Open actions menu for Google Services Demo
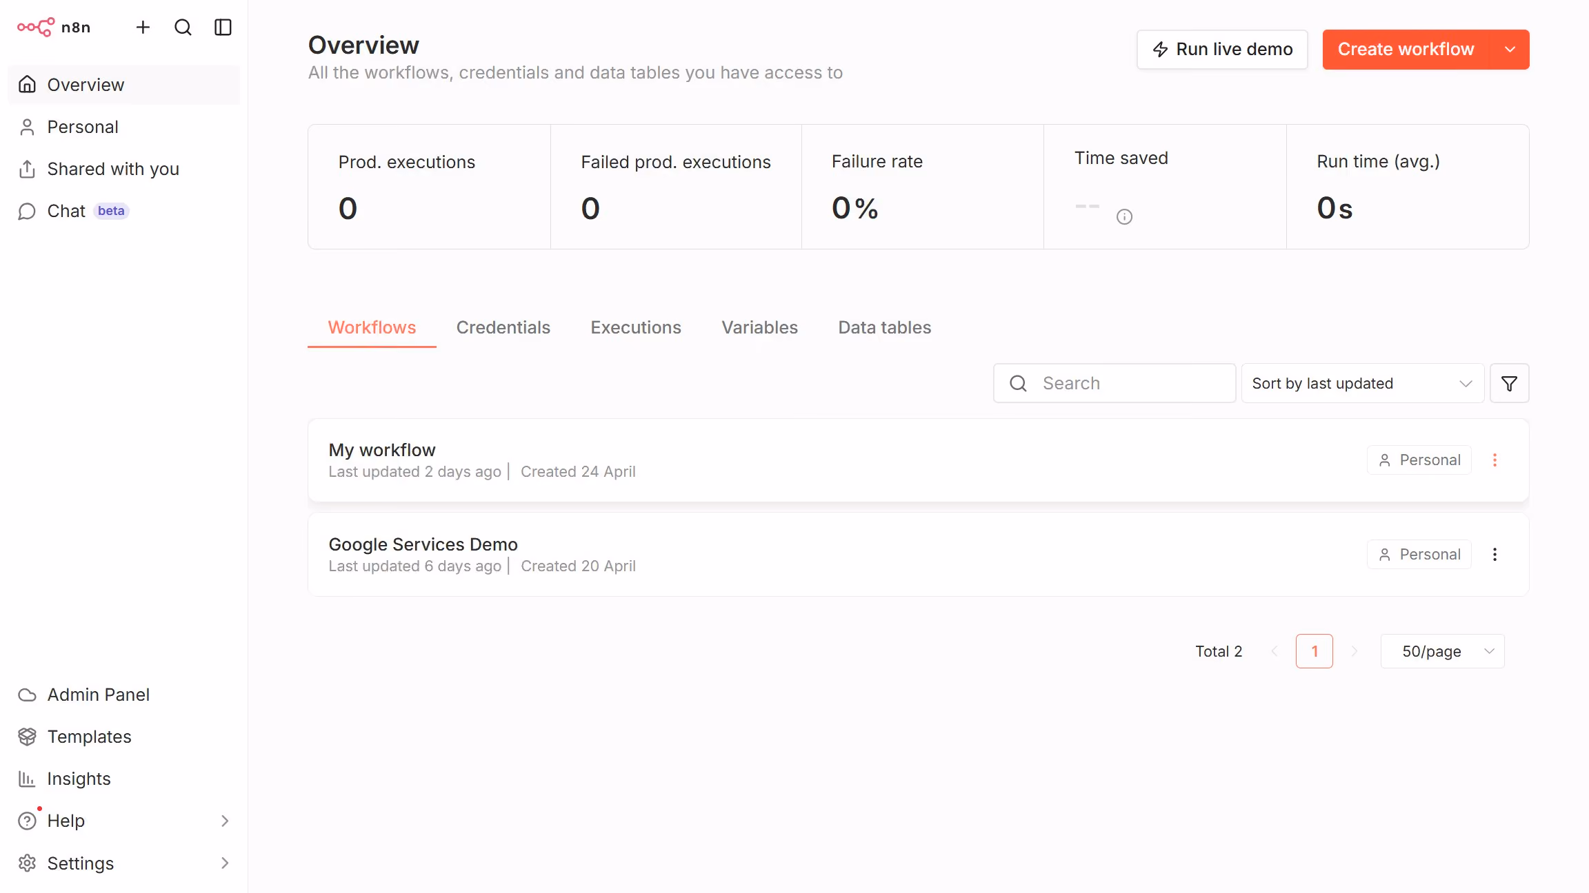 [1495, 555]
